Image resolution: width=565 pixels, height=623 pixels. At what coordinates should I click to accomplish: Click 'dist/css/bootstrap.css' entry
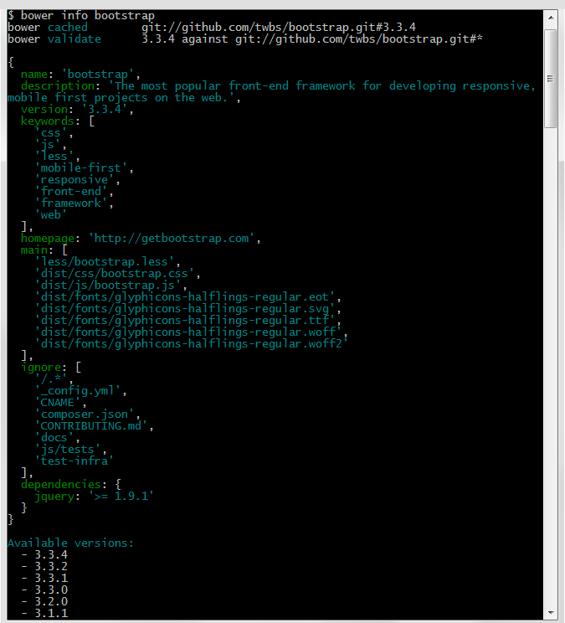(x=115, y=274)
